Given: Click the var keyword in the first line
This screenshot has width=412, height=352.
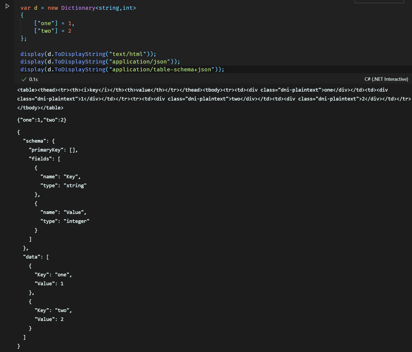Looking at the screenshot, I should [25, 8].
